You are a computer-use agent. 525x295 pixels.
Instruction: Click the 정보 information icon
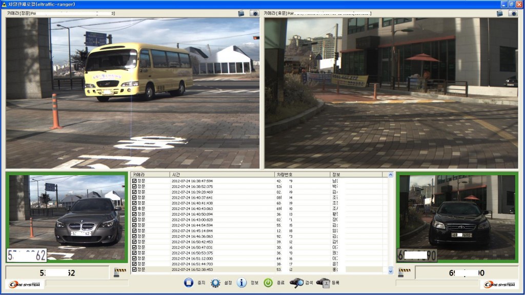(240, 283)
